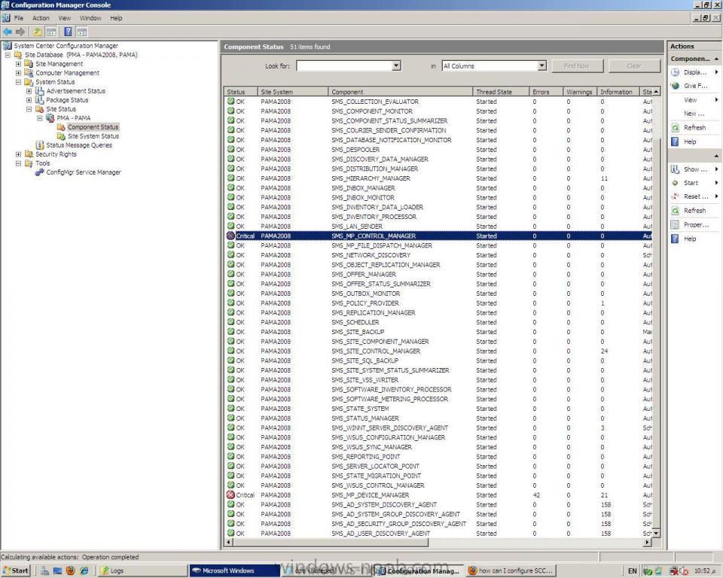723x578 pixels.
Task: Click the Up one level folder icon
Action: click(38, 32)
